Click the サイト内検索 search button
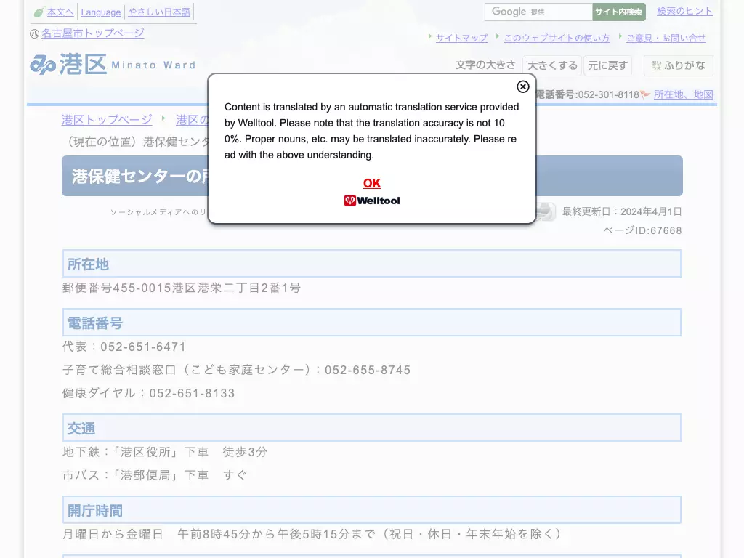 click(619, 12)
